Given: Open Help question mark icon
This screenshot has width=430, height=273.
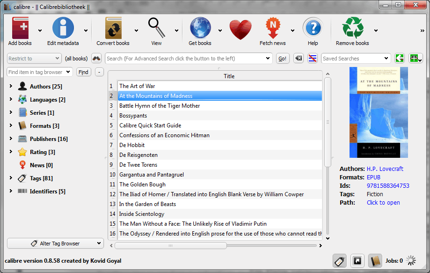Looking at the screenshot, I should (313, 28).
